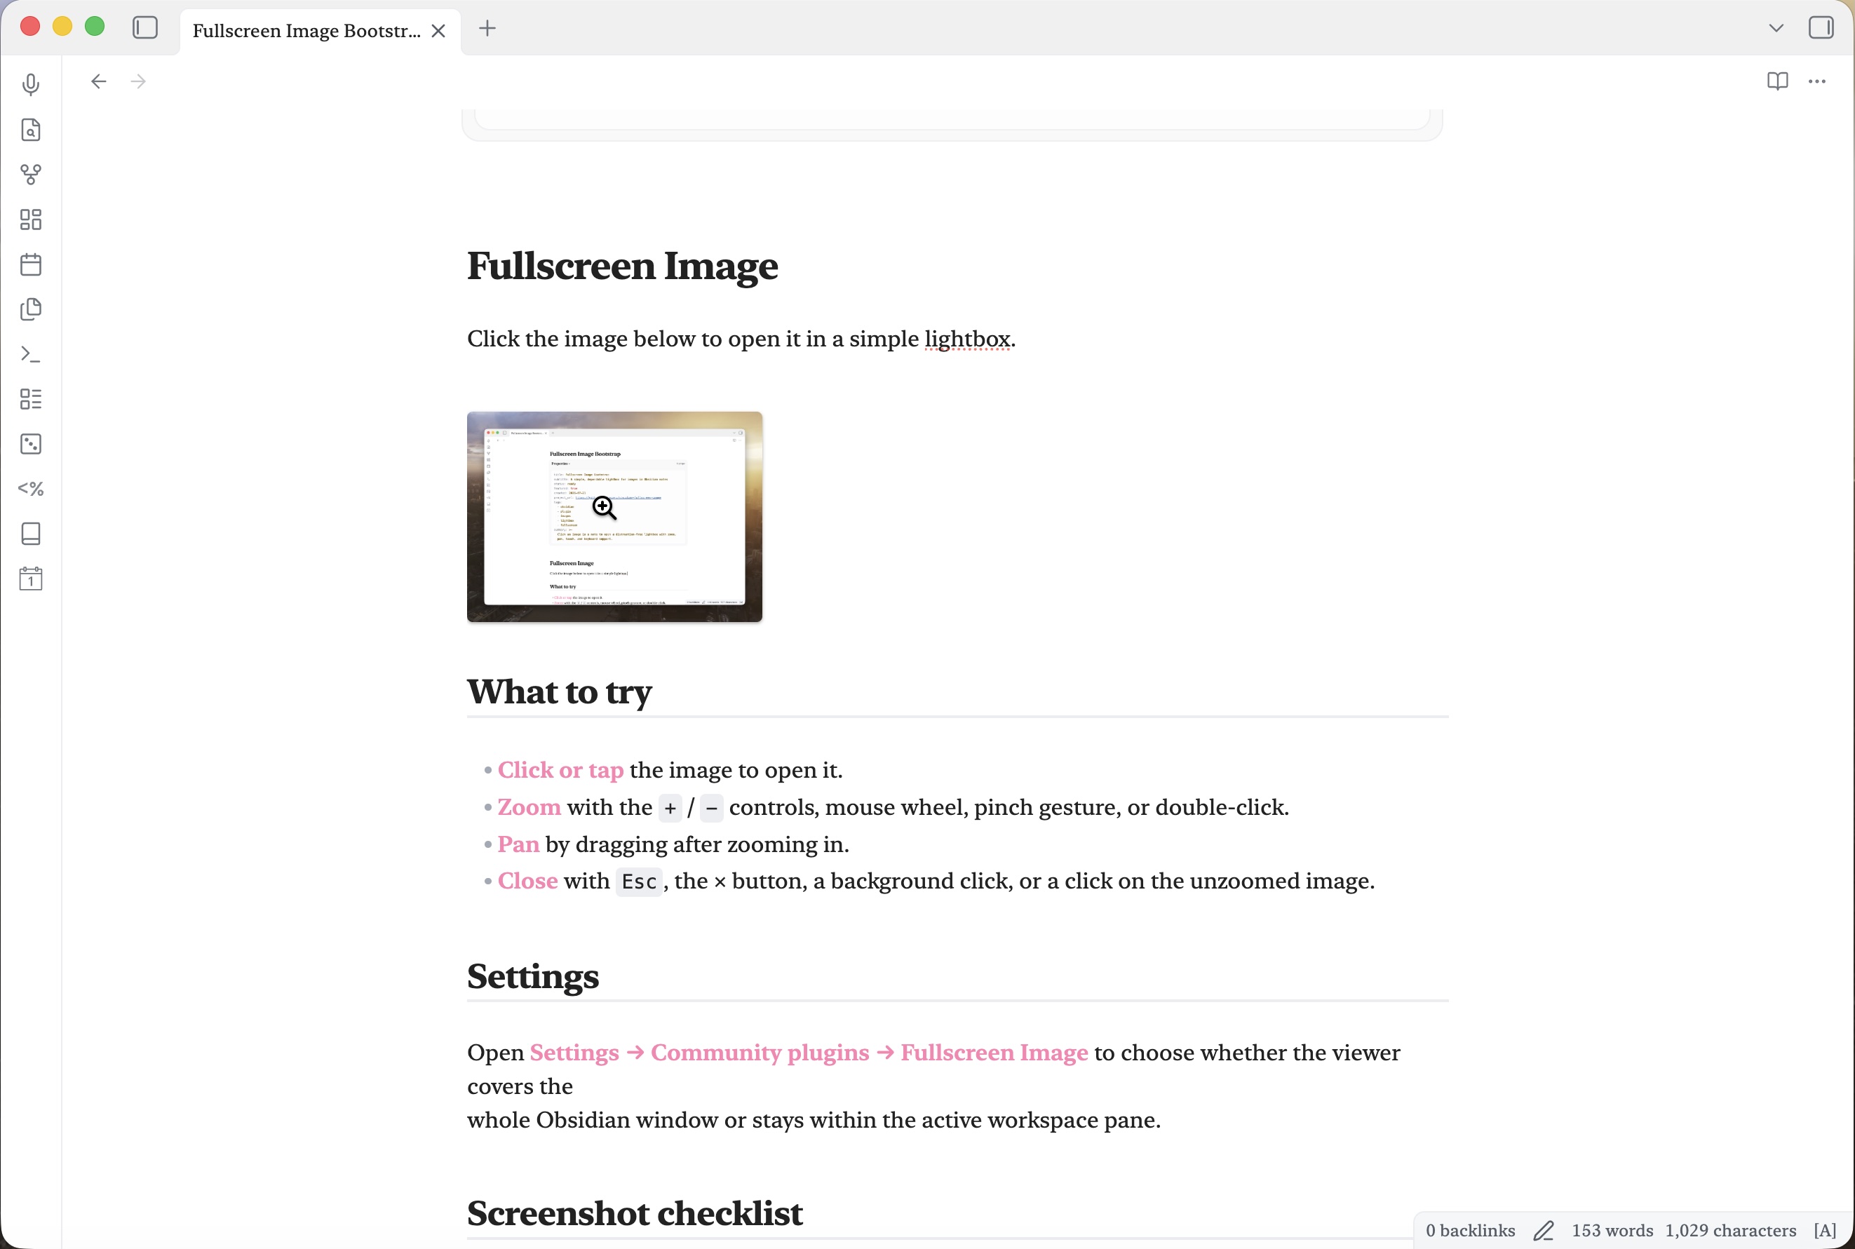
Task: Click the bold pink Click or tap text
Action: [x=561, y=770]
